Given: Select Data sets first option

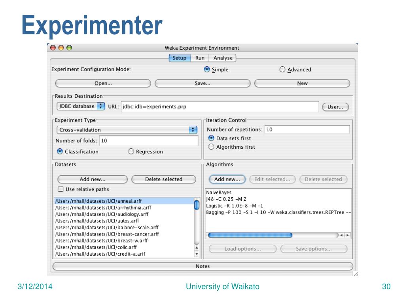Looking at the screenshot, I should tap(211, 138).
